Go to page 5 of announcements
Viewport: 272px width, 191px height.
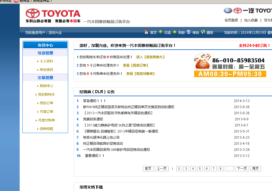point(200,169)
